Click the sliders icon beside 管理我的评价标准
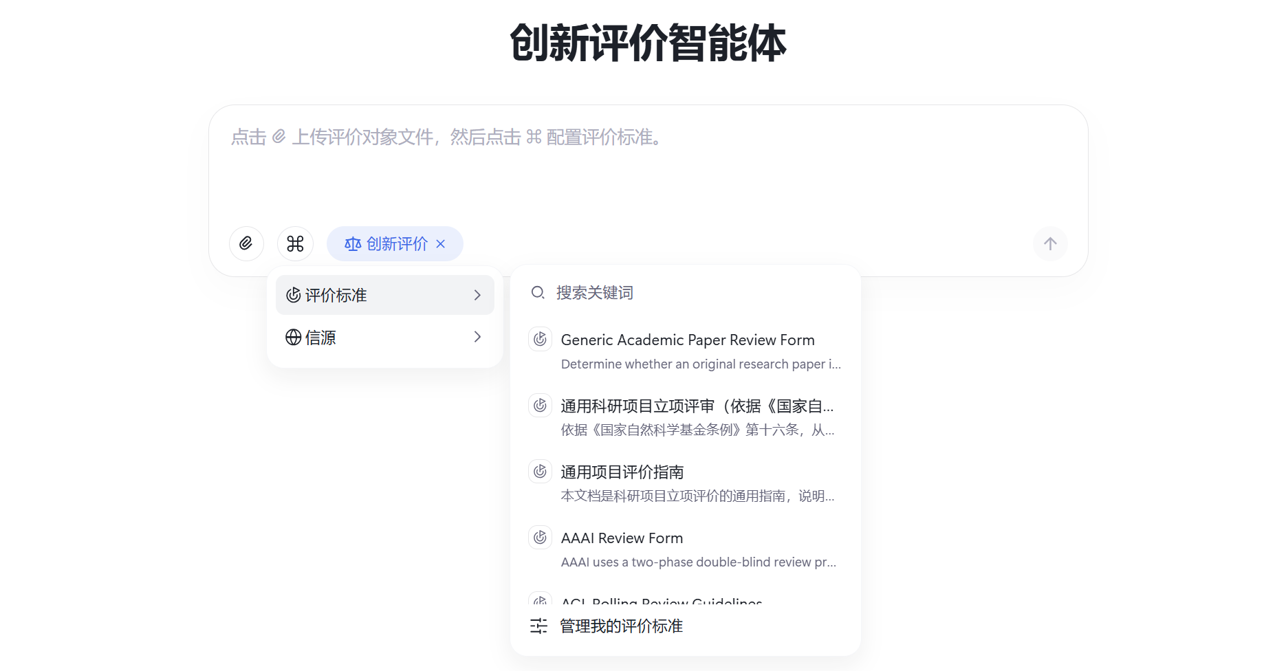 (x=538, y=626)
